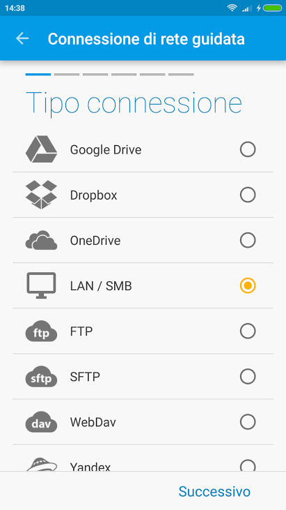
Task: Click the Dropbox box icon
Action: click(x=41, y=195)
